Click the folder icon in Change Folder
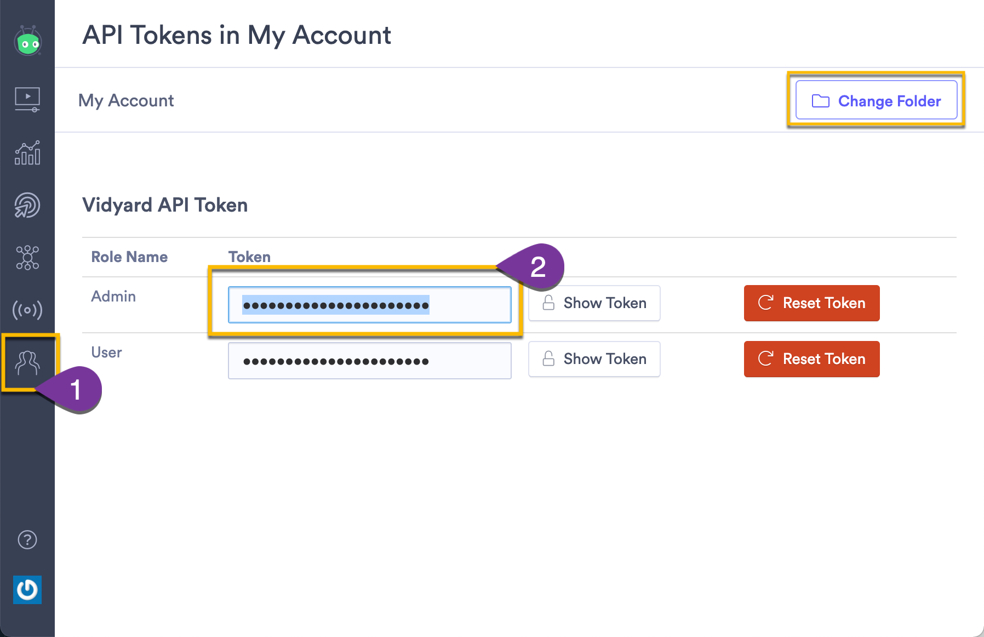 click(x=820, y=101)
